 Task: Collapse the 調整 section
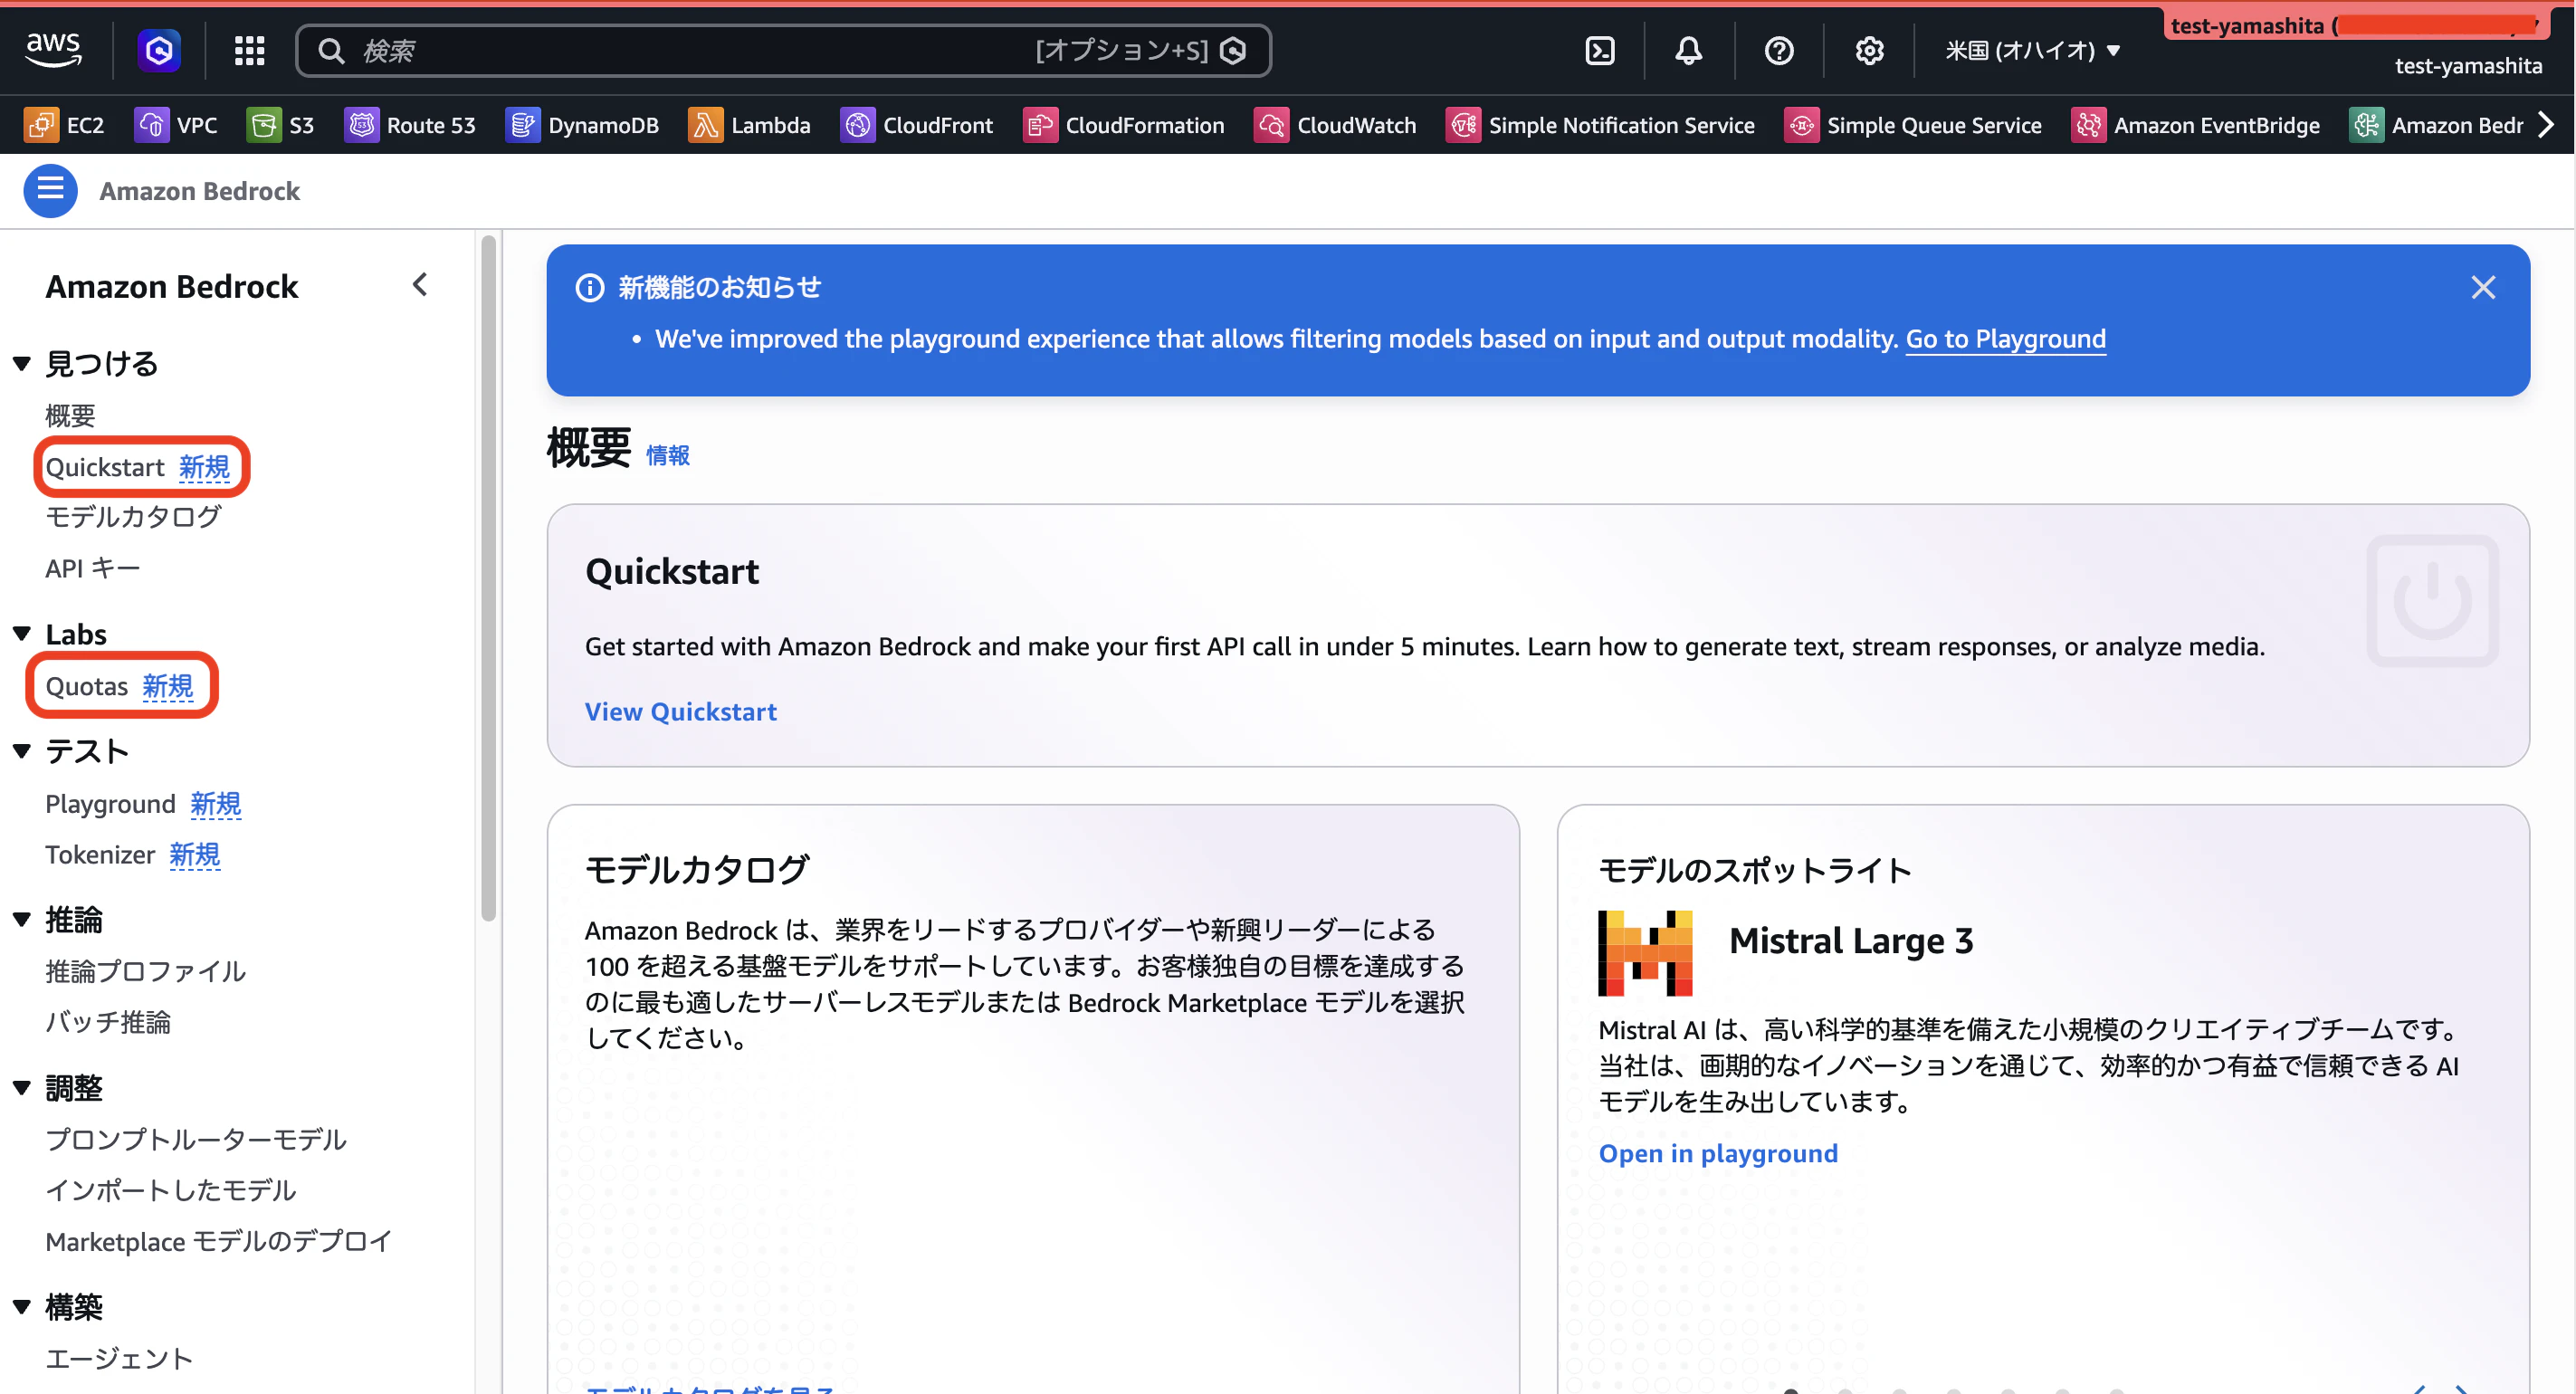click(22, 1088)
